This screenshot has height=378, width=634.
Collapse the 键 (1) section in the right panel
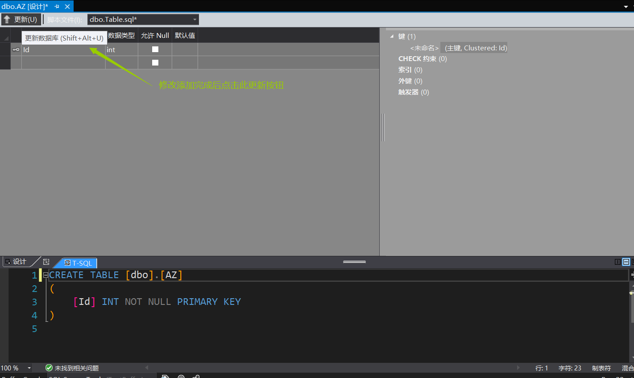pyautogui.click(x=392, y=36)
